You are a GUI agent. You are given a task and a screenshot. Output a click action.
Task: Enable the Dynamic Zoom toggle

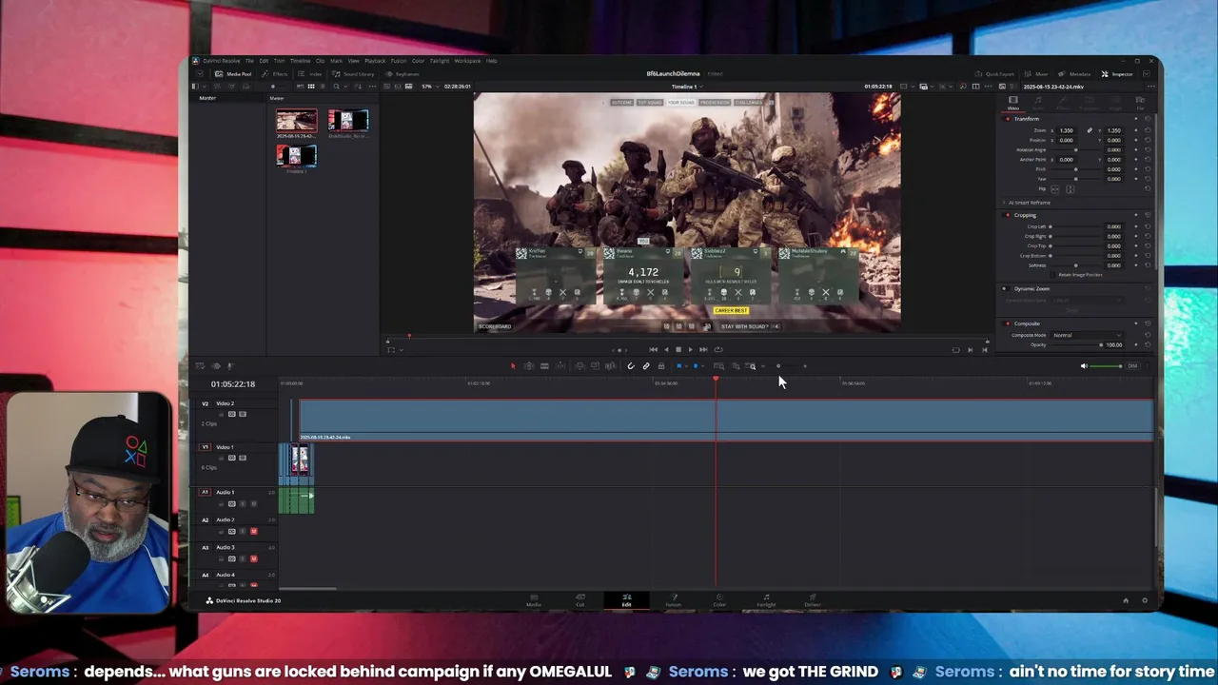click(x=1005, y=288)
